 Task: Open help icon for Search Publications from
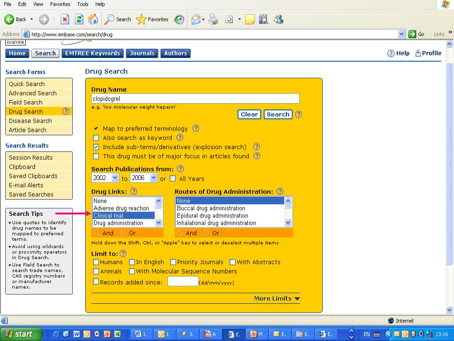pyautogui.click(x=180, y=168)
